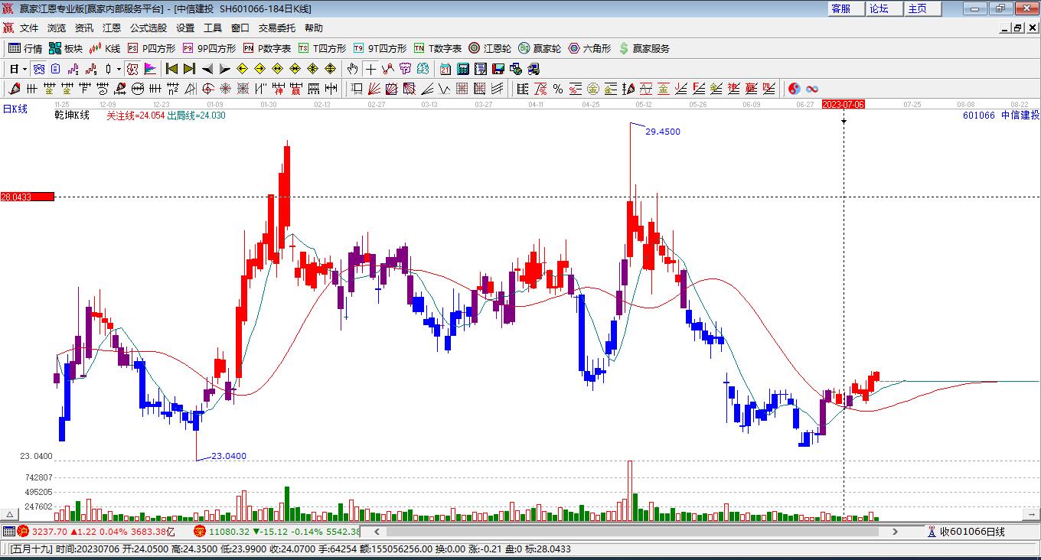Open the P数字表 tool
Viewport: 1041px width, 560px height.
click(x=267, y=48)
